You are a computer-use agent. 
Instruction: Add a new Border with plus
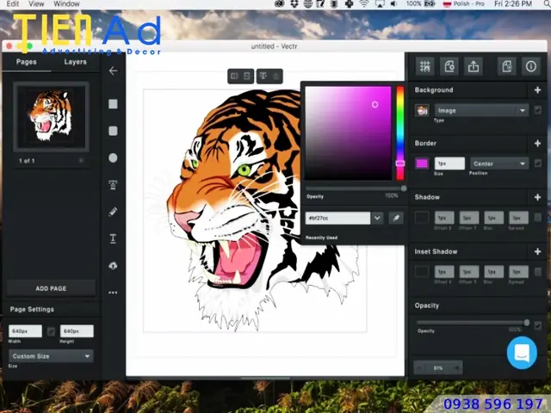(537, 144)
